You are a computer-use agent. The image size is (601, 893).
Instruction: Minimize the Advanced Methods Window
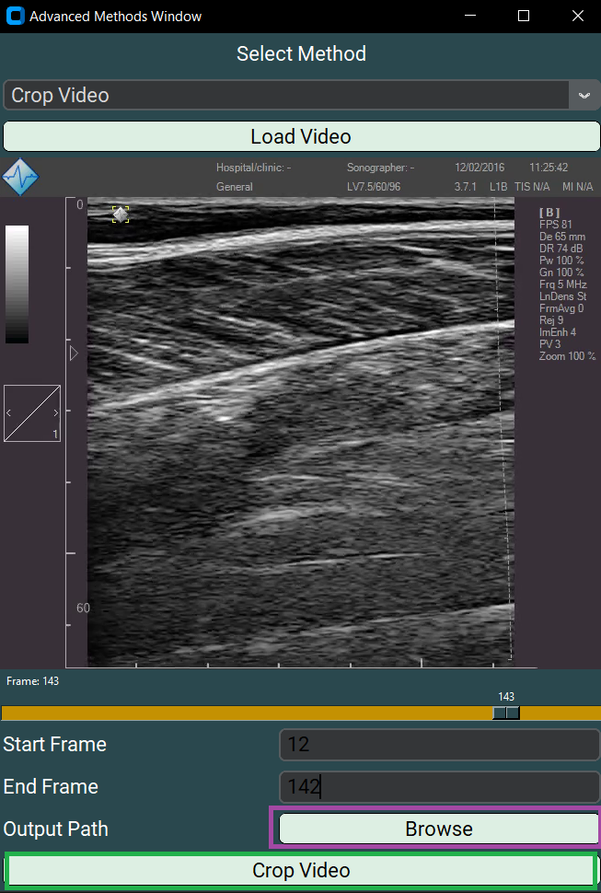click(471, 17)
